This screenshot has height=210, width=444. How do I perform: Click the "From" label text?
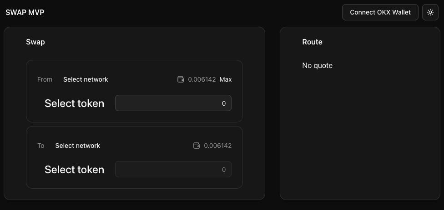45,79
